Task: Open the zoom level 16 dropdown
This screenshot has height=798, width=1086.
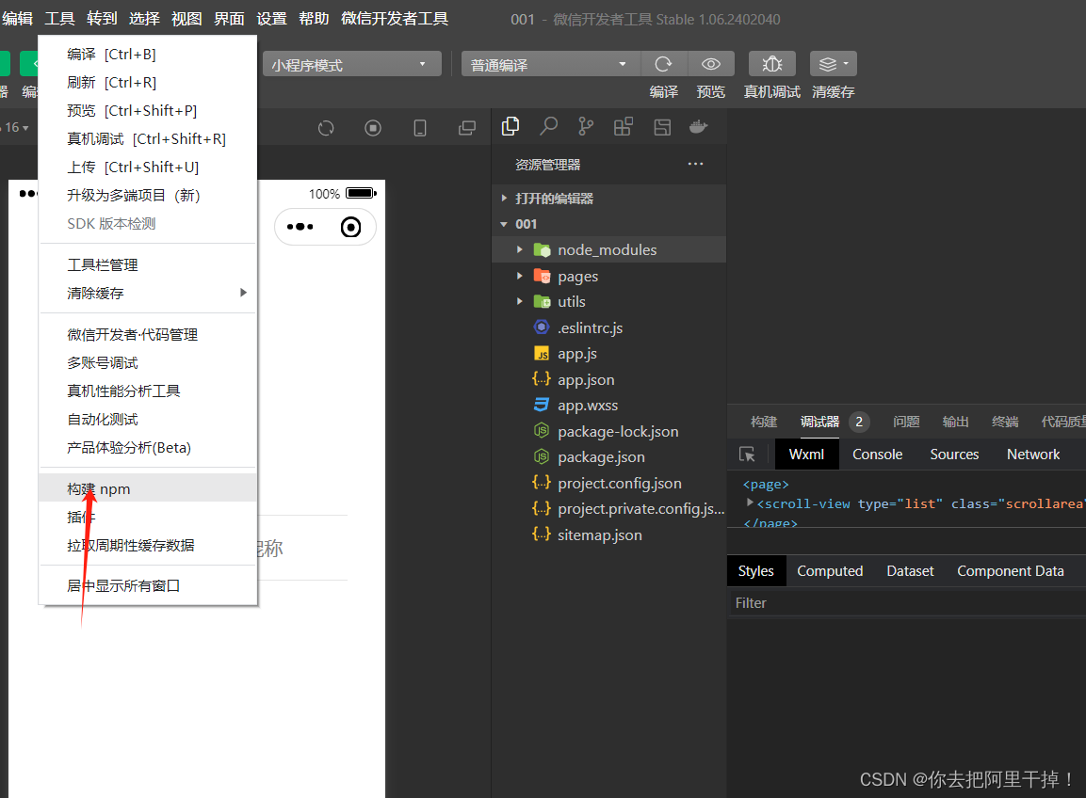Action: (15, 127)
